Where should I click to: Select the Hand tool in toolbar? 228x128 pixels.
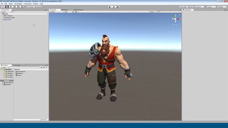coord(3,7)
